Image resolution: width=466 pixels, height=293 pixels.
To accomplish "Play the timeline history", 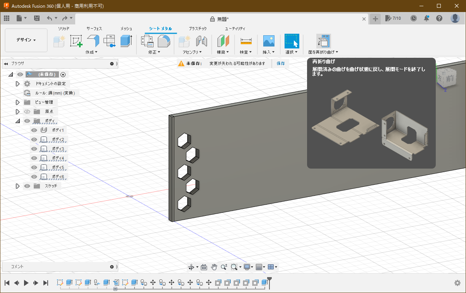I will [26, 283].
